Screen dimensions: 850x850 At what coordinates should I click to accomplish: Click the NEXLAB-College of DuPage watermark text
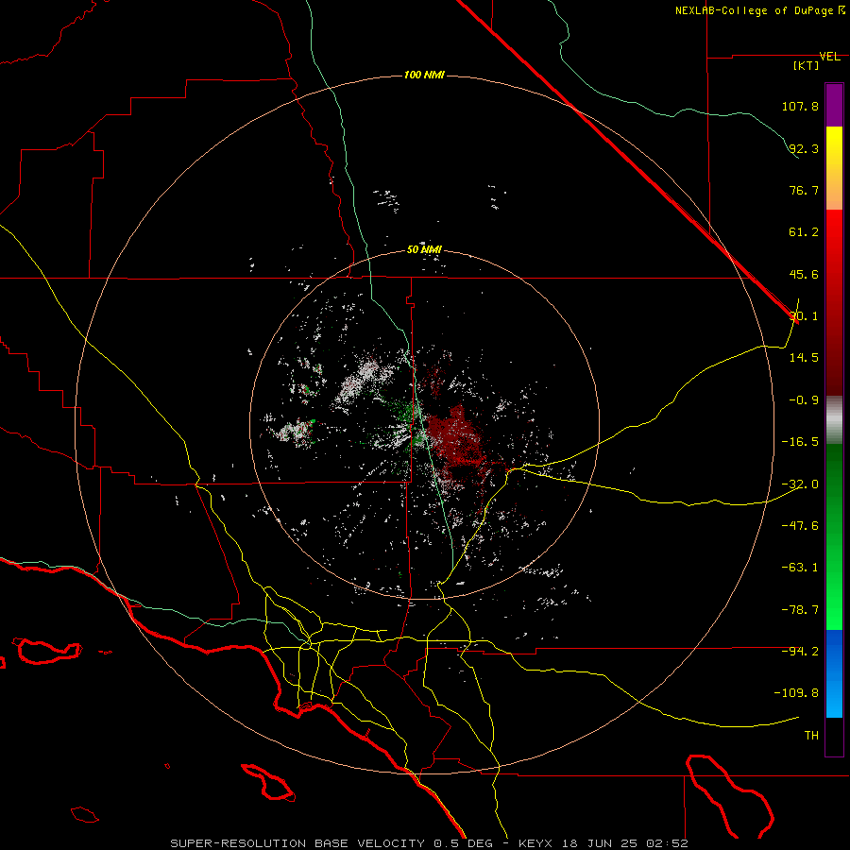coord(760,10)
